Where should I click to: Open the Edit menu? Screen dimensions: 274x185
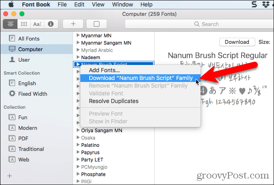(79, 4)
